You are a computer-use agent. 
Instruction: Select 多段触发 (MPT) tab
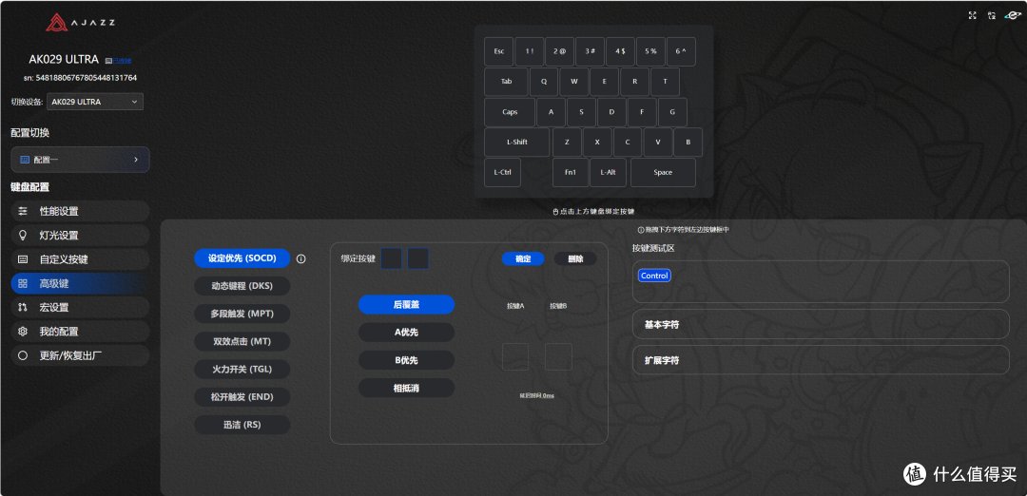(242, 314)
